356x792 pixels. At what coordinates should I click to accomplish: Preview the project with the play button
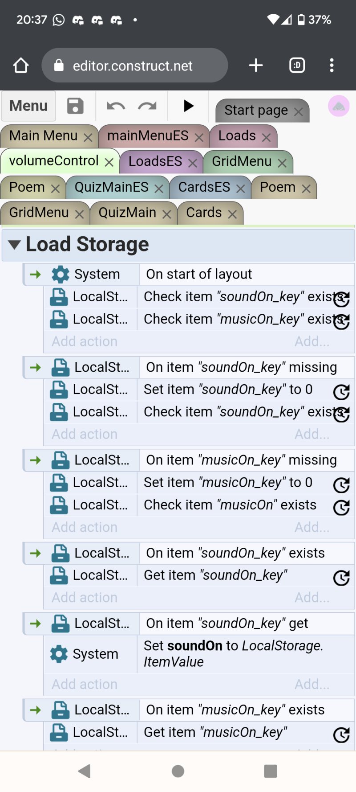(x=189, y=106)
